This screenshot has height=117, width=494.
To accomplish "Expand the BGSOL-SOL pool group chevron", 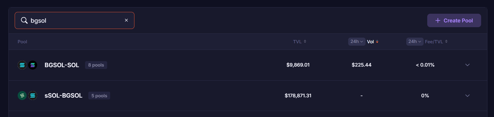I will click(467, 65).
